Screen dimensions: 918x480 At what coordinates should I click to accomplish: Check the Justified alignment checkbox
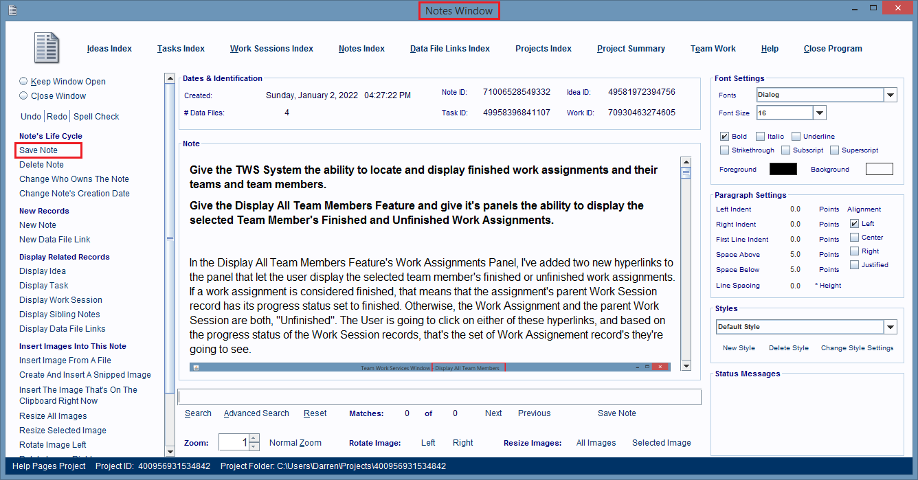click(854, 264)
